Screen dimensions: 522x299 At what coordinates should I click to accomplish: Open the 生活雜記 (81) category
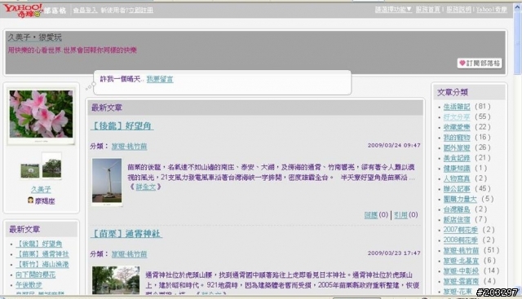pos(457,107)
